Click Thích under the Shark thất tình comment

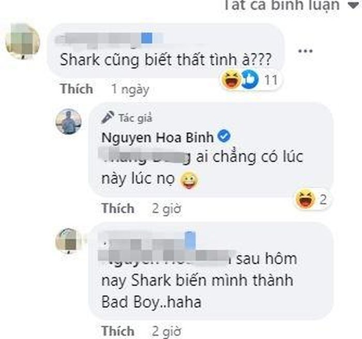click(77, 89)
